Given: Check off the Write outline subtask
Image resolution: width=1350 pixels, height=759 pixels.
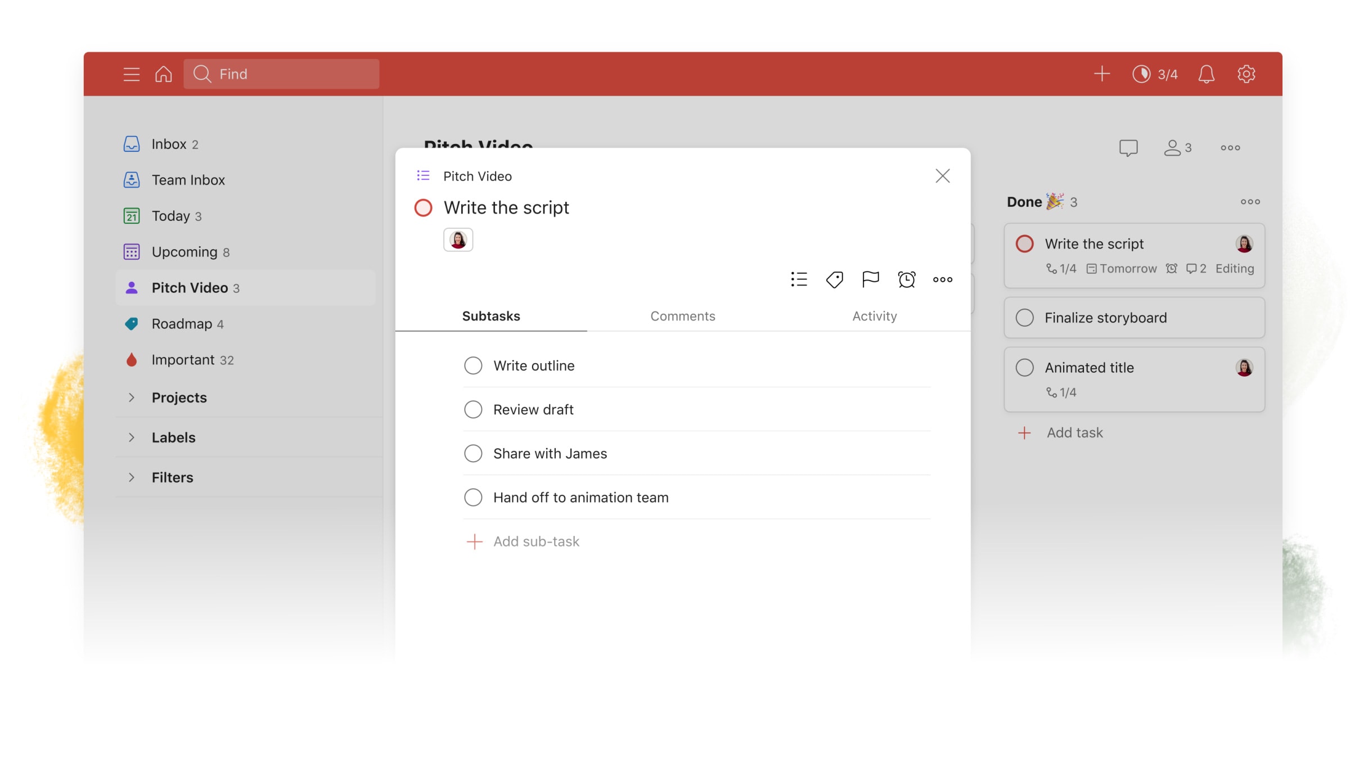Looking at the screenshot, I should click(473, 365).
